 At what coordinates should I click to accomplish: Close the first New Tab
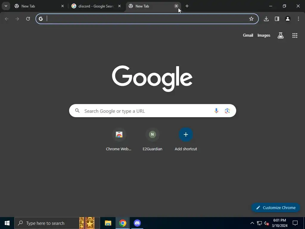(x=63, y=6)
